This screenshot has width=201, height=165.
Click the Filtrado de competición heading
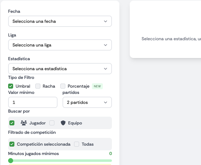click(x=32, y=132)
